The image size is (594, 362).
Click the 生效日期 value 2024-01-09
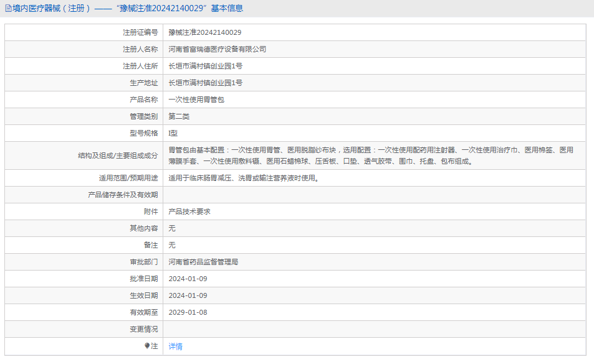coord(188,295)
